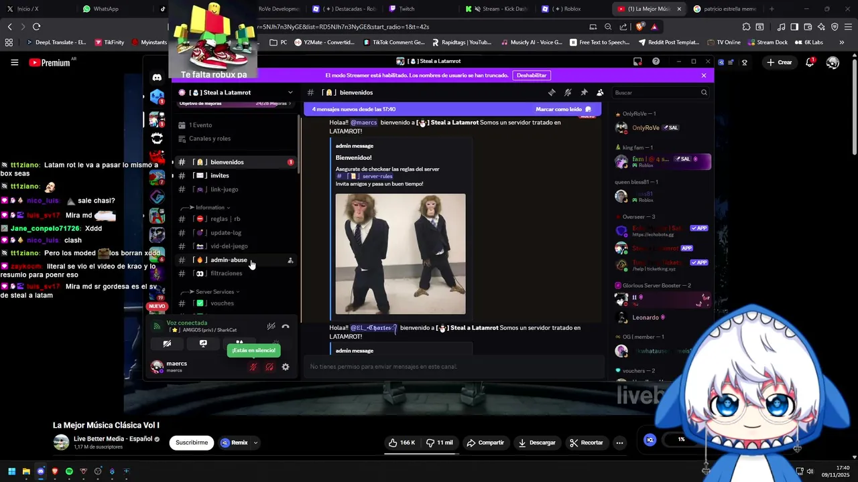Toggle noise suppression in voice panel
858x482 pixels.
point(271,327)
